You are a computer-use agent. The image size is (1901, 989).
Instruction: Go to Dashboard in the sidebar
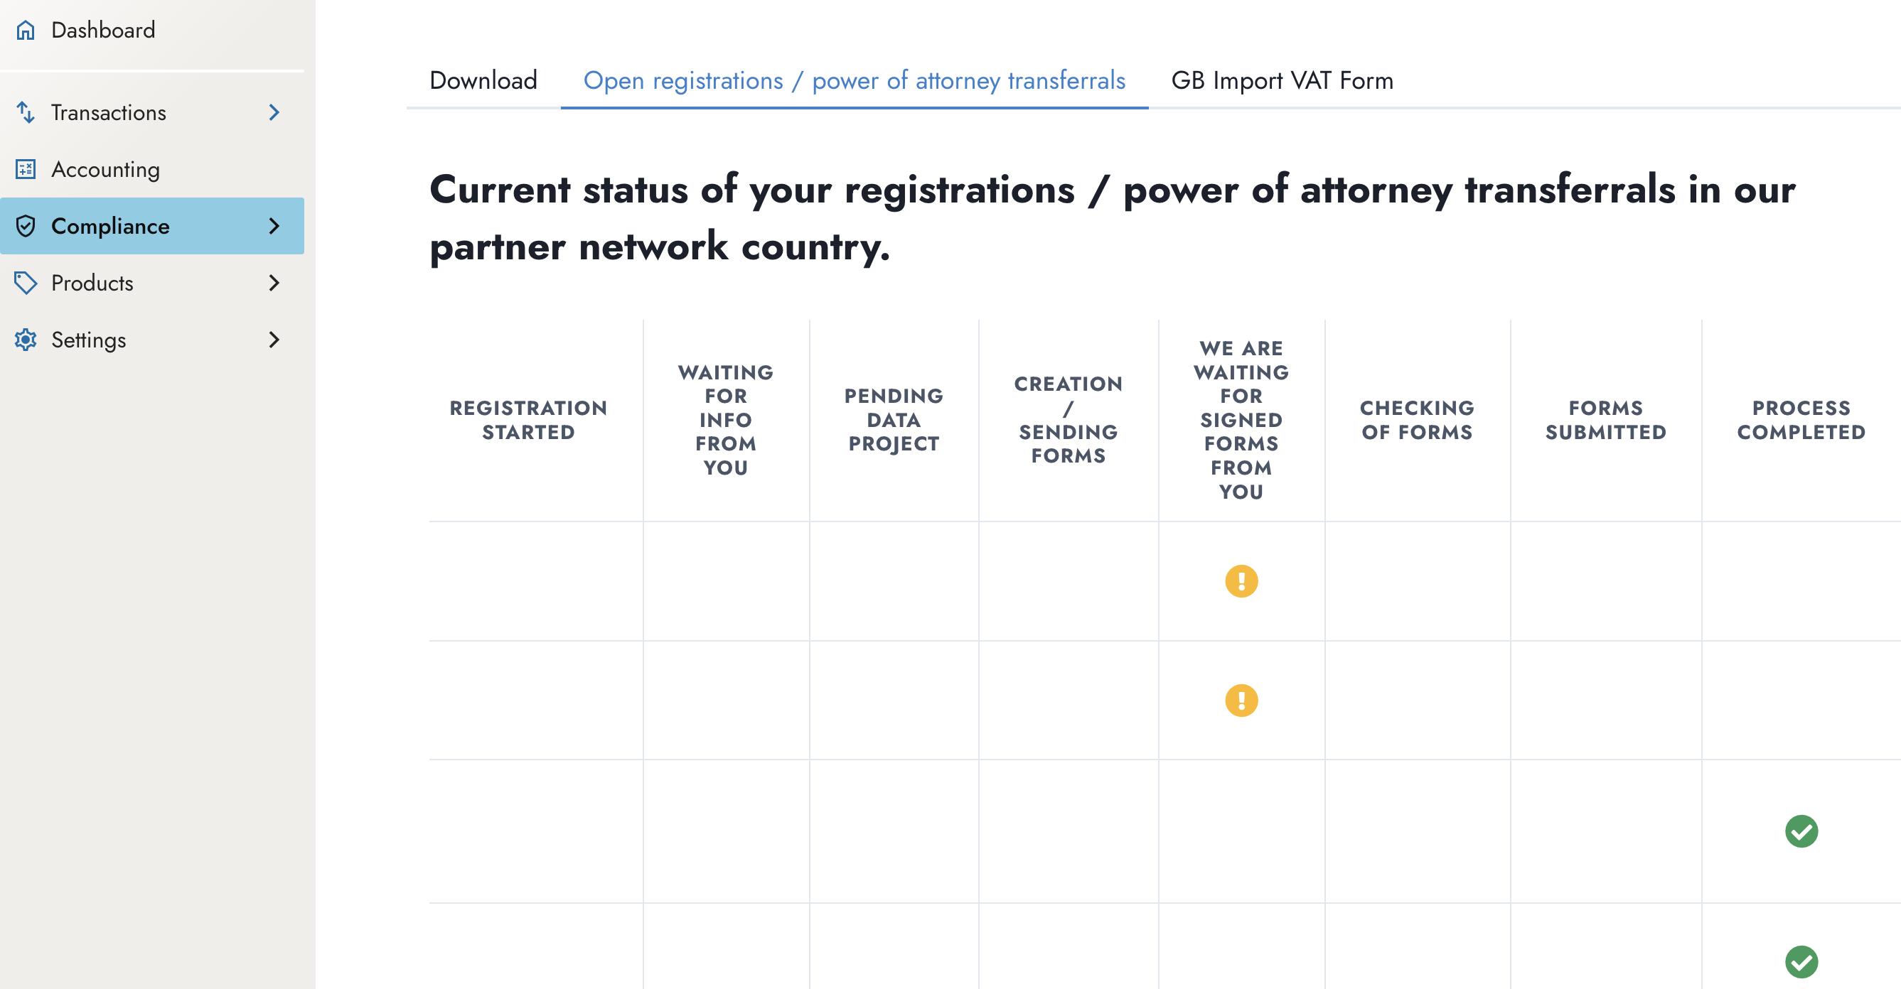[103, 31]
